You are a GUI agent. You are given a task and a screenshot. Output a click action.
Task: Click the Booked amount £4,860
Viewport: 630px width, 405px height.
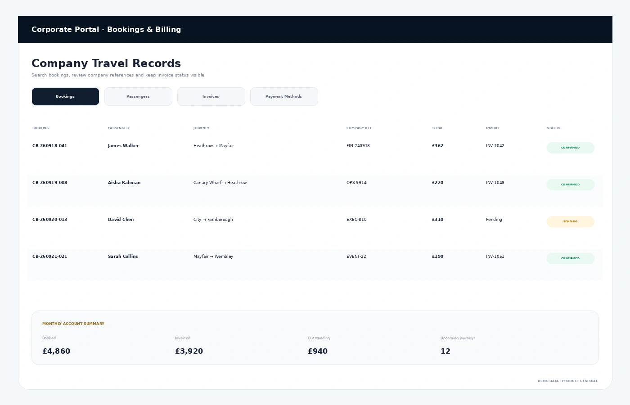[x=56, y=351]
